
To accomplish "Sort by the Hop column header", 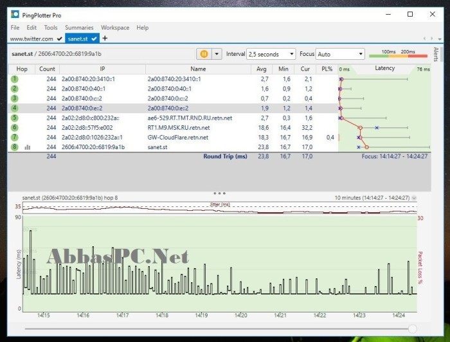I will pos(22,69).
